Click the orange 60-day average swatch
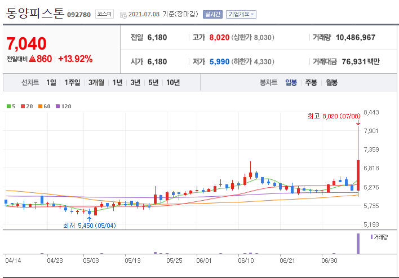Image resolution: width=399 pixels, height=278 pixels. (x=40, y=107)
